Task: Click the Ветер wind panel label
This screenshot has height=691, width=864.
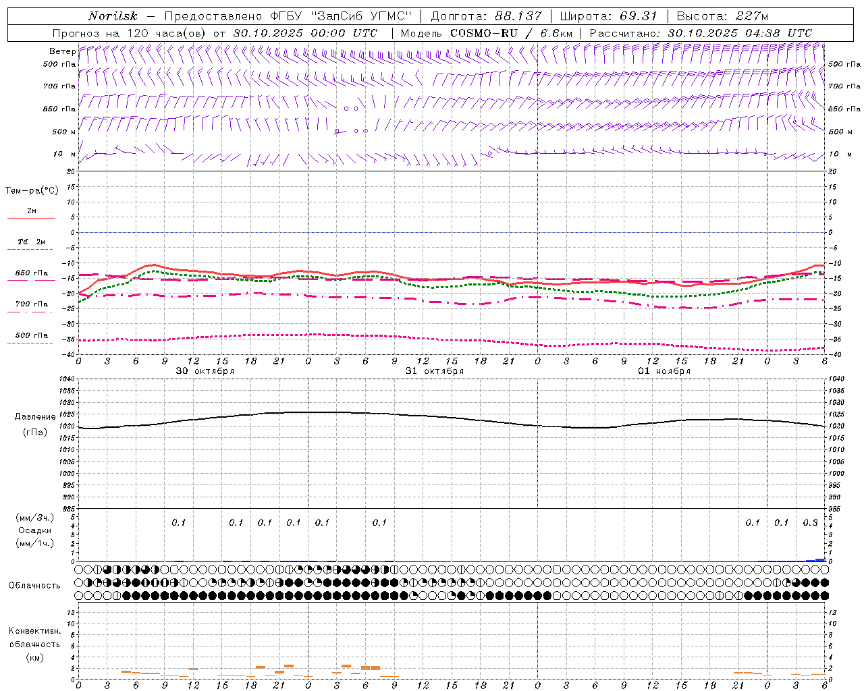Action: pos(62,51)
